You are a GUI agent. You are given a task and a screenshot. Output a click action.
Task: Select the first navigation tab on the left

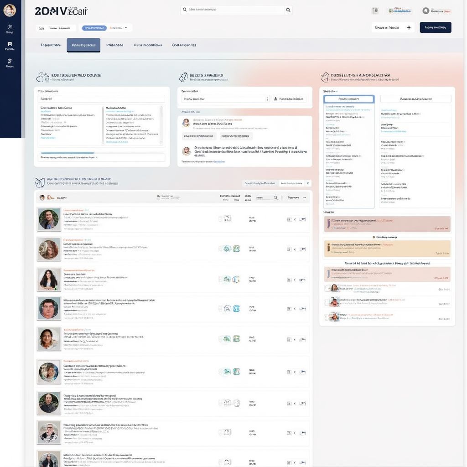click(x=52, y=45)
